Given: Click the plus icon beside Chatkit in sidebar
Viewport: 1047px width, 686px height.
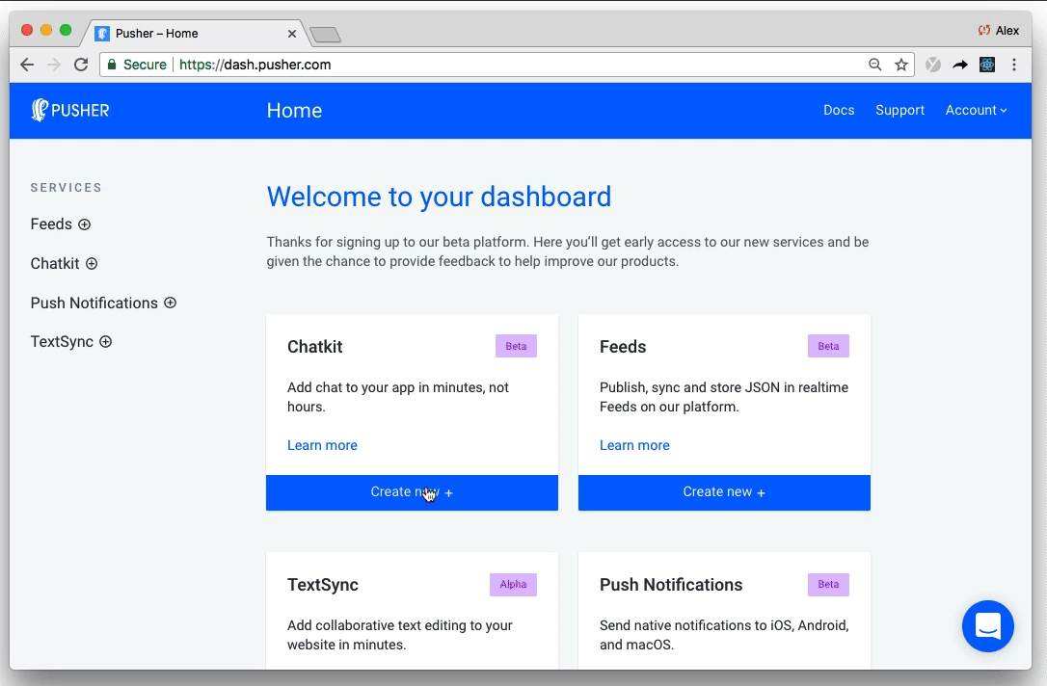Looking at the screenshot, I should [x=92, y=264].
